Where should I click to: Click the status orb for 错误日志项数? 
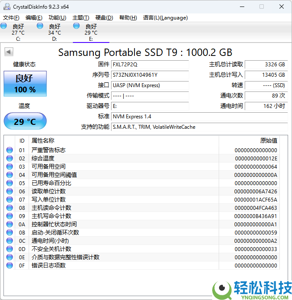pos(10,265)
